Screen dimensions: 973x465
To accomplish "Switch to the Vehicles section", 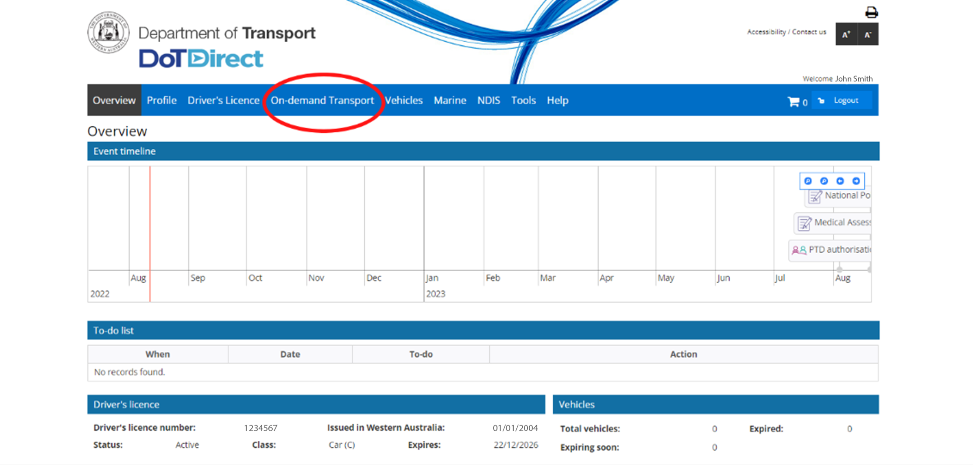I will [x=403, y=100].
